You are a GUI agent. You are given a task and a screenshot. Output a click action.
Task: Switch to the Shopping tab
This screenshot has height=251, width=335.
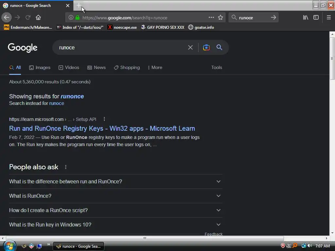127,67
